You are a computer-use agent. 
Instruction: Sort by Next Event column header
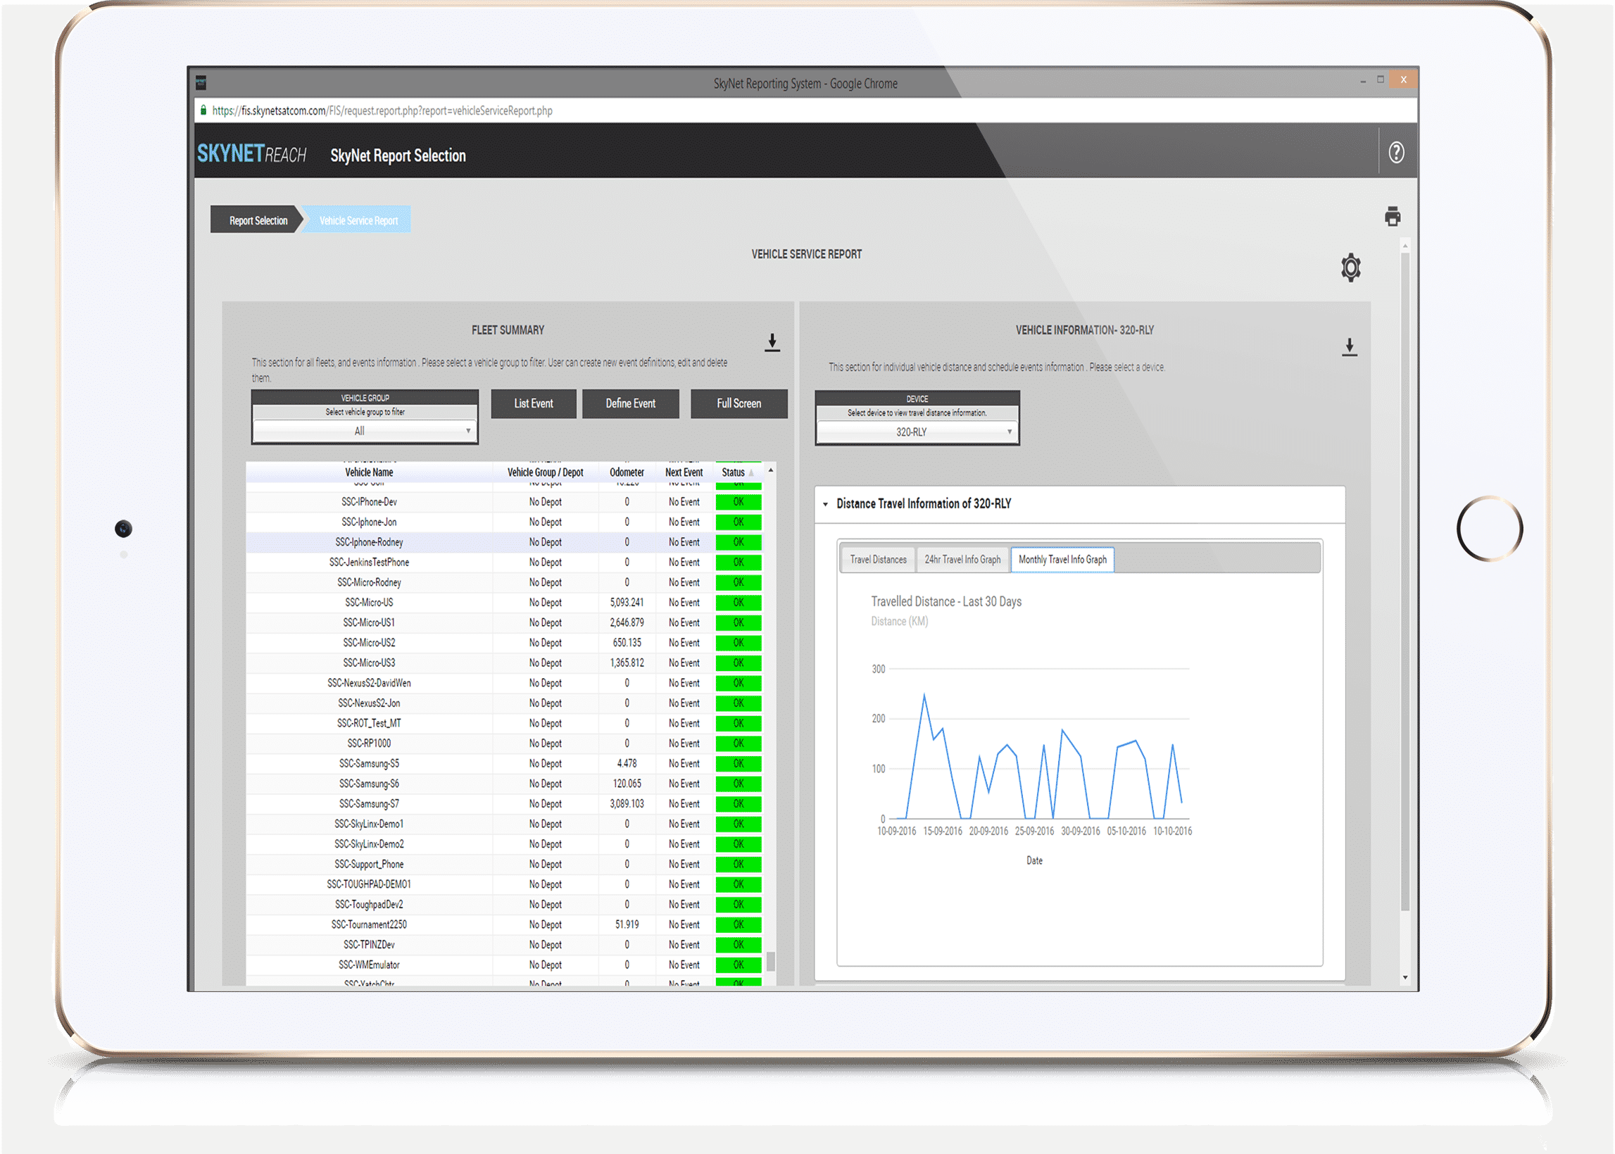click(x=684, y=472)
